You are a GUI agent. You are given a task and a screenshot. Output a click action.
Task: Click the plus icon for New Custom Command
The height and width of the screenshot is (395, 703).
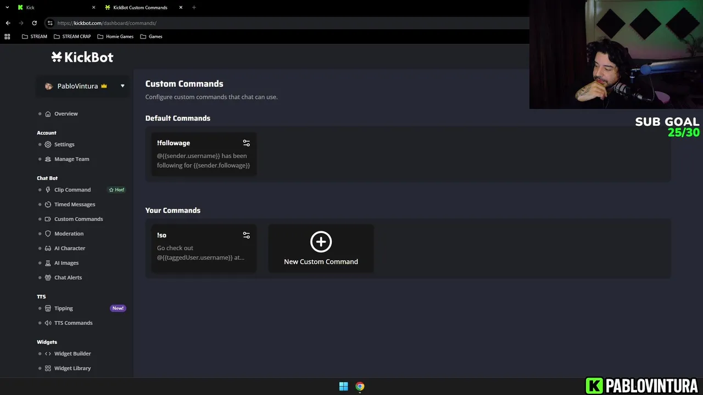pyautogui.click(x=321, y=242)
